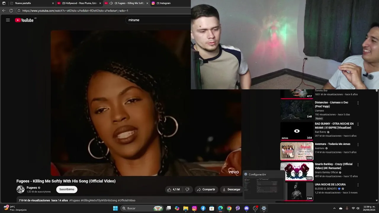Open Windows Start menu
The width and height of the screenshot is (379, 213).
click(115, 208)
